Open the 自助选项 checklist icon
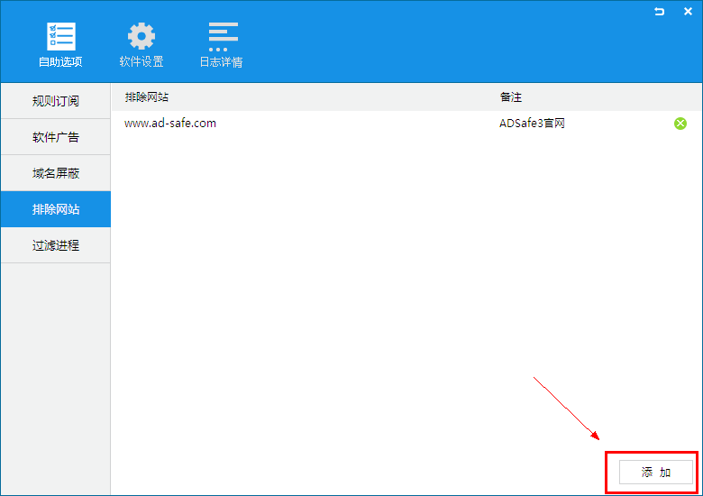703x496 pixels. tap(61, 36)
